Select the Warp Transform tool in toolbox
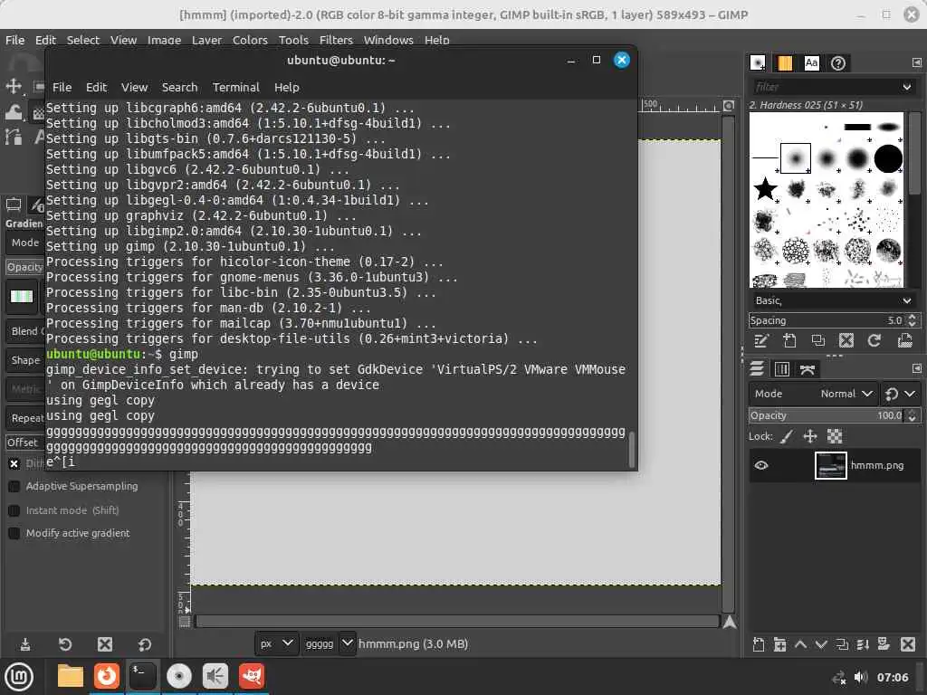 click(x=14, y=111)
